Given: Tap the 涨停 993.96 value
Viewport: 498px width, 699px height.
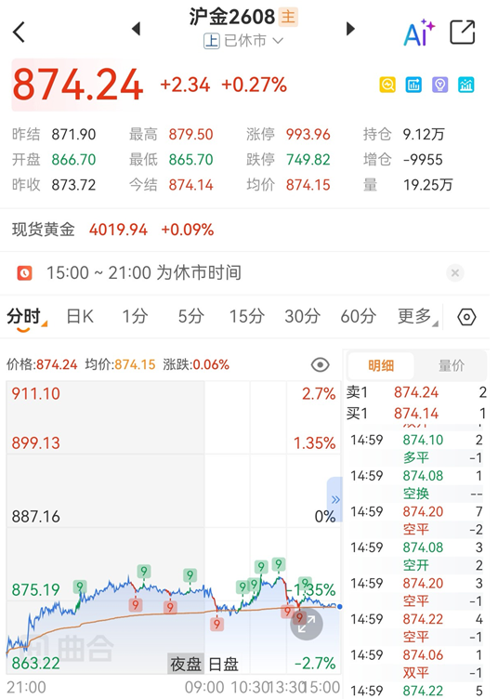Looking at the screenshot, I should tap(308, 134).
